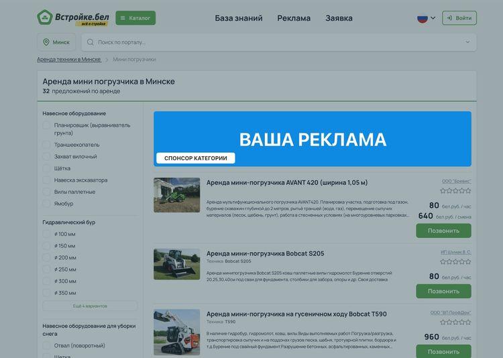Go to База знаний section
Screen dimensions: 503x358
pos(239,18)
